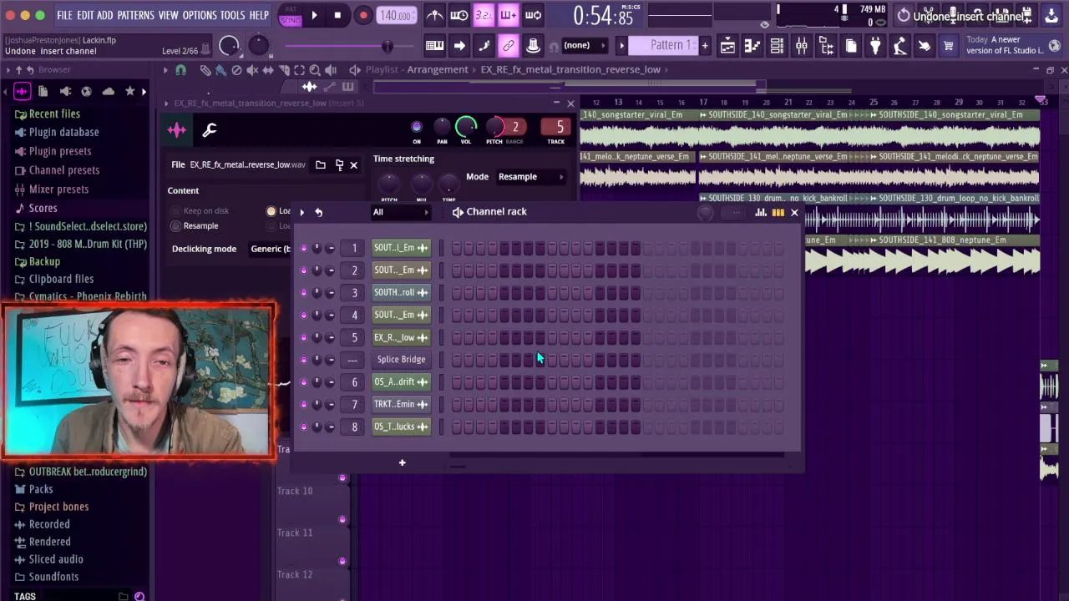Open the Playlist view icon

(728, 46)
